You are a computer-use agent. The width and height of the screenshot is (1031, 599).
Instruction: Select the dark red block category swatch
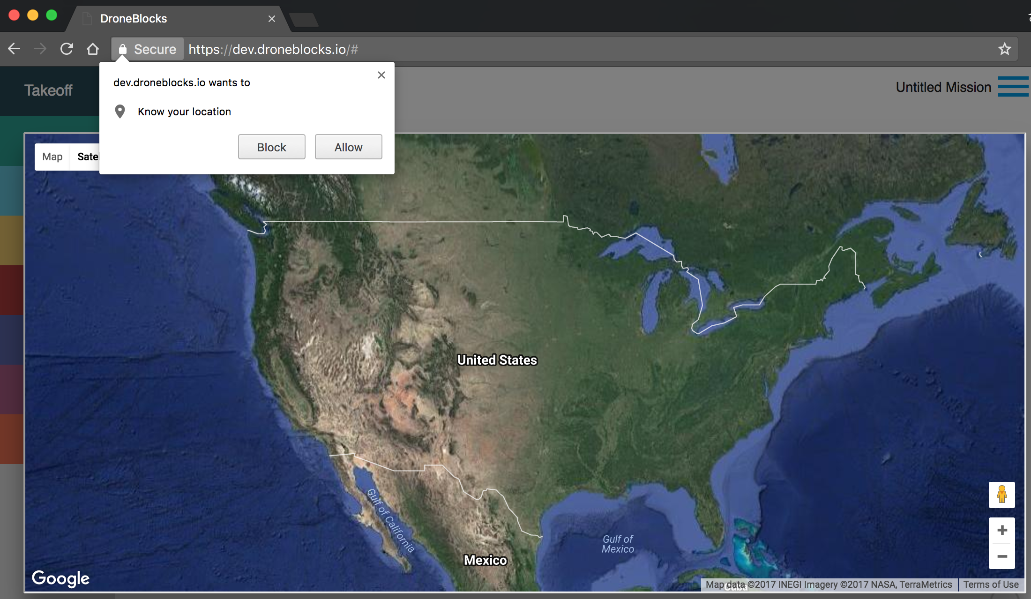12,290
